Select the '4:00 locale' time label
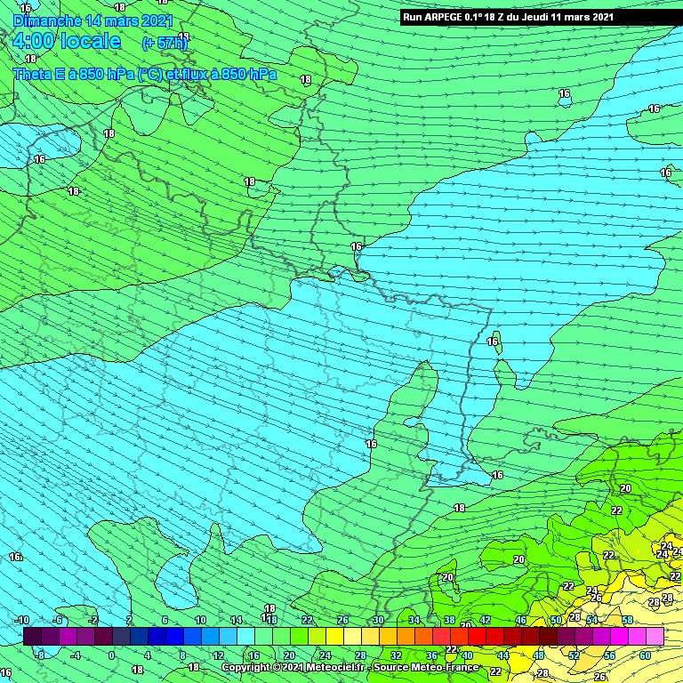Screen dimensions: 683x683 pyautogui.click(x=67, y=42)
